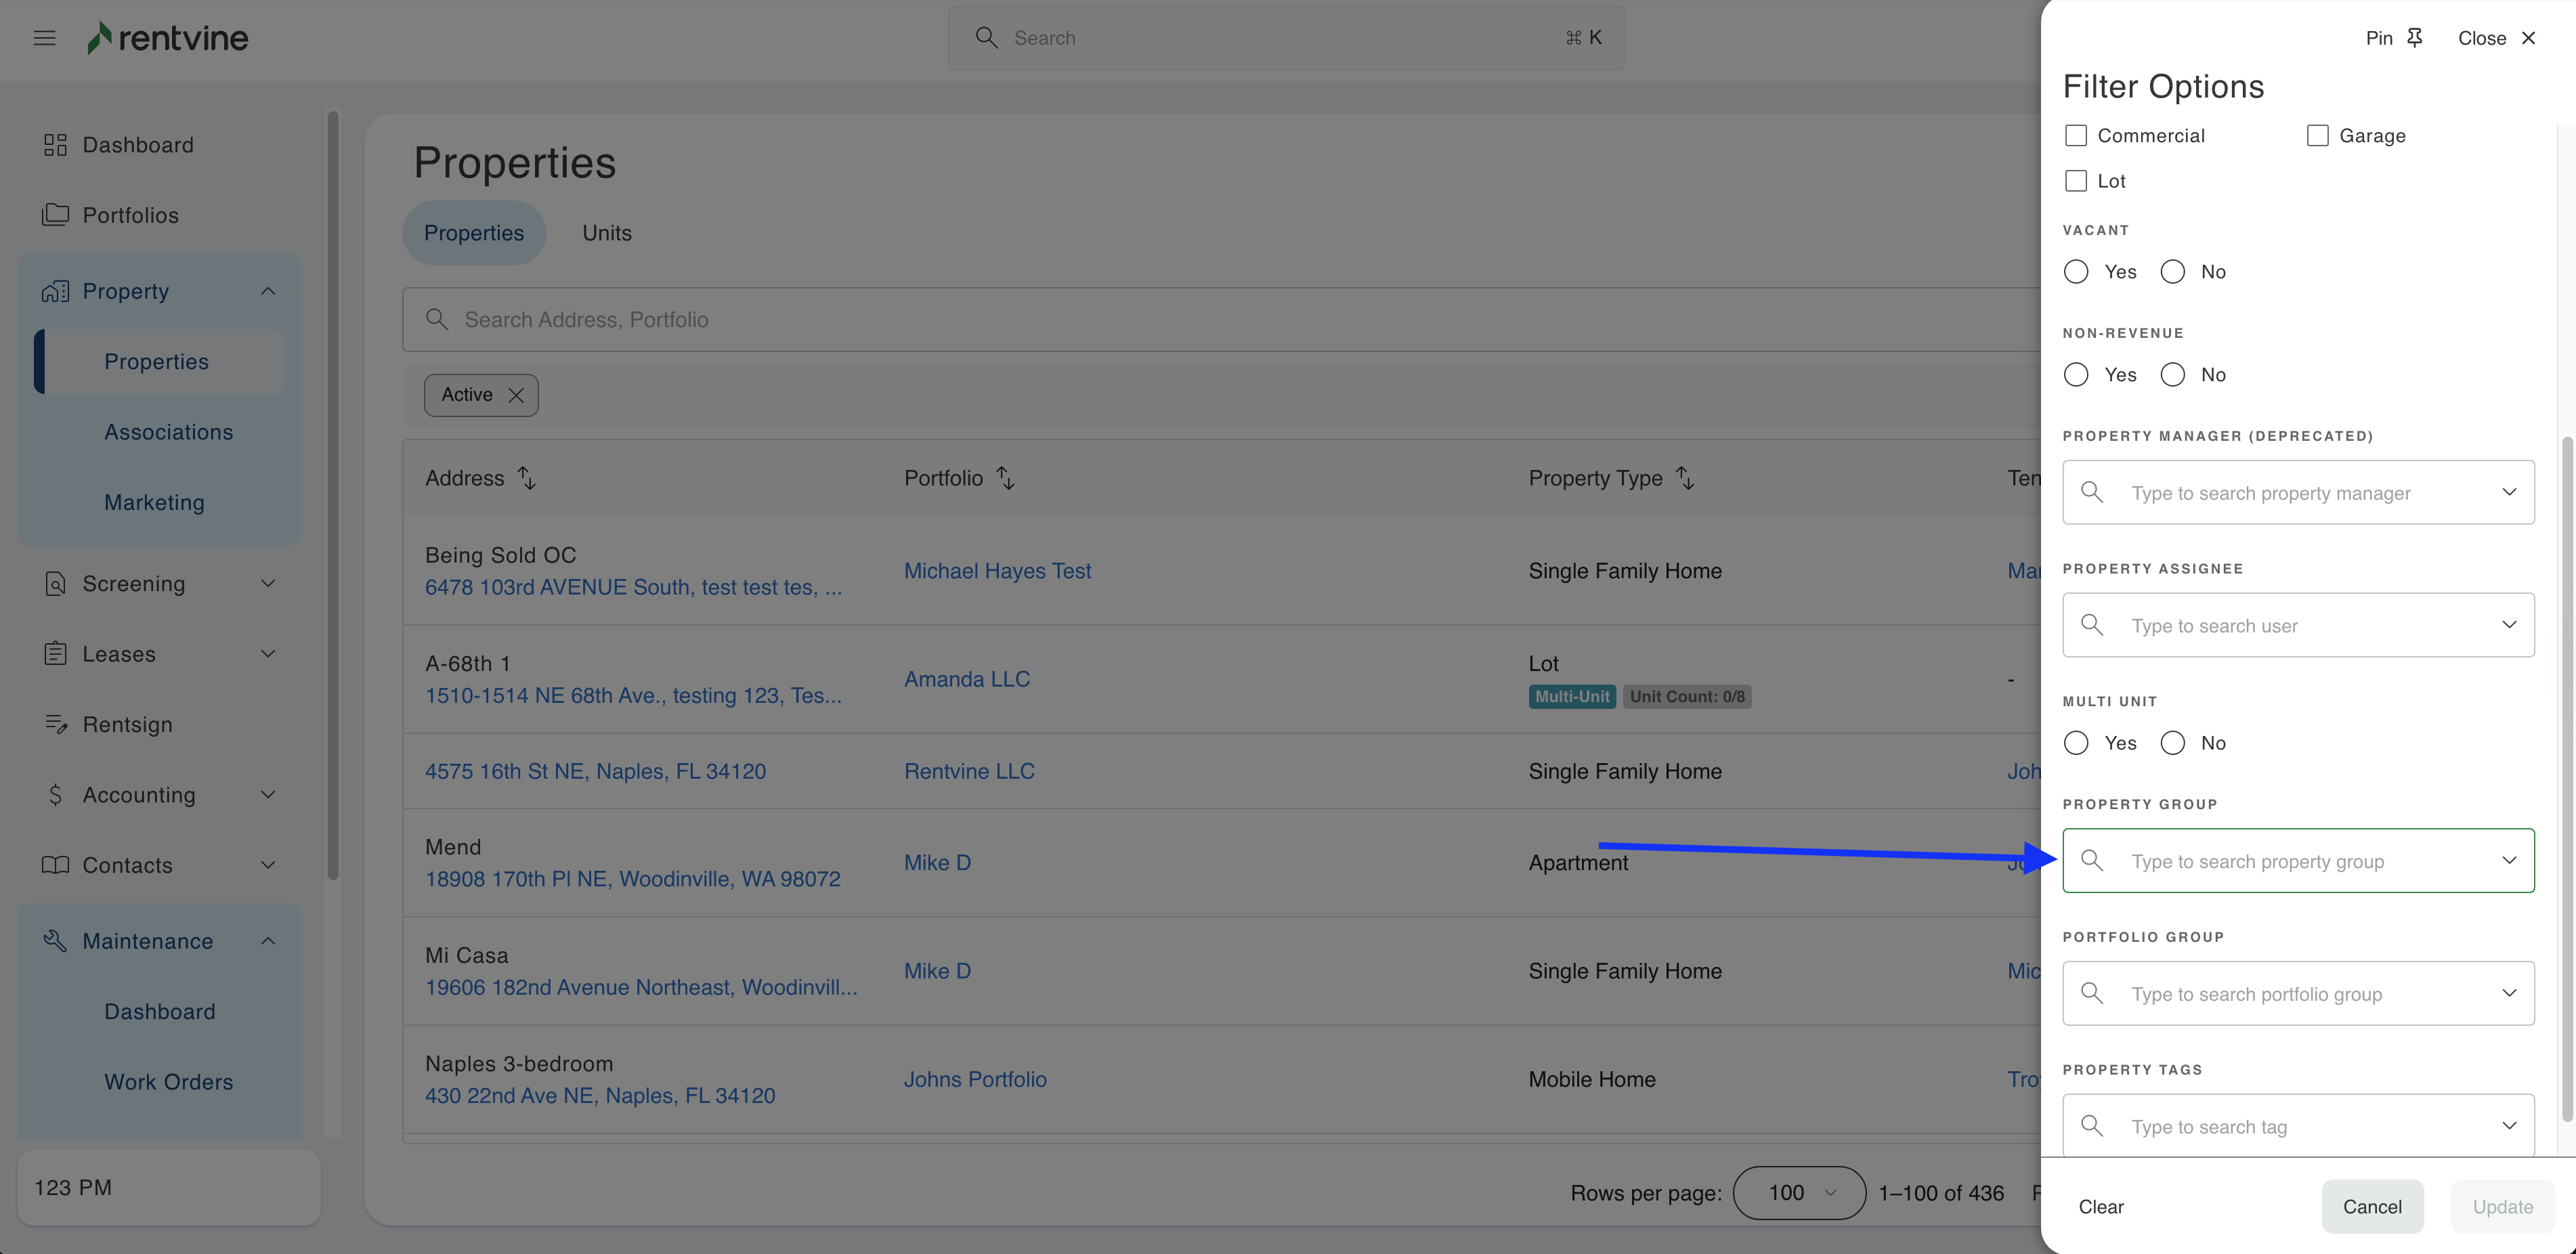This screenshot has height=1254, width=2576.
Task: Click the hamburger menu icon
Action: pyautogui.click(x=44, y=38)
